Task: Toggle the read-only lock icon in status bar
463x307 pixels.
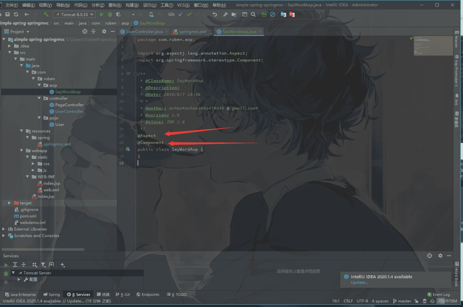Action: click(x=416, y=301)
